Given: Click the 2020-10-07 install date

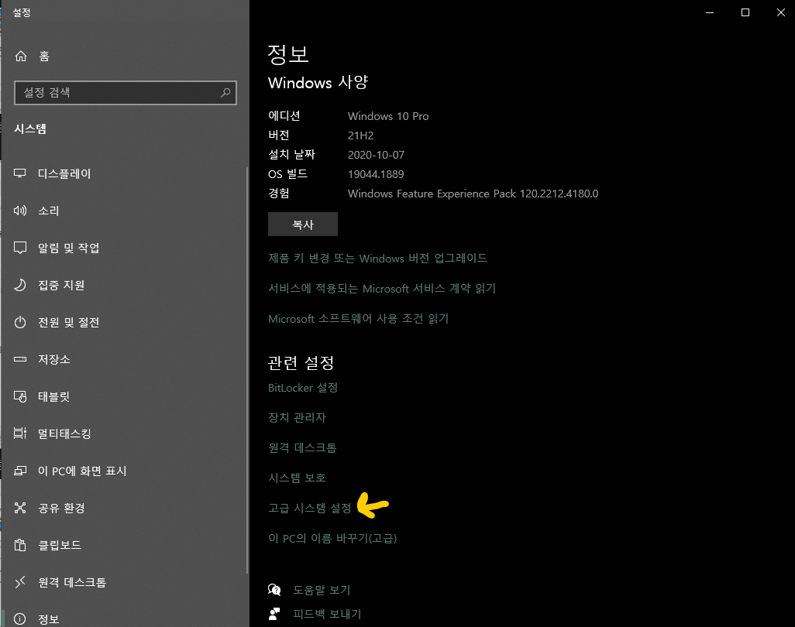Looking at the screenshot, I should (x=377, y=155).
